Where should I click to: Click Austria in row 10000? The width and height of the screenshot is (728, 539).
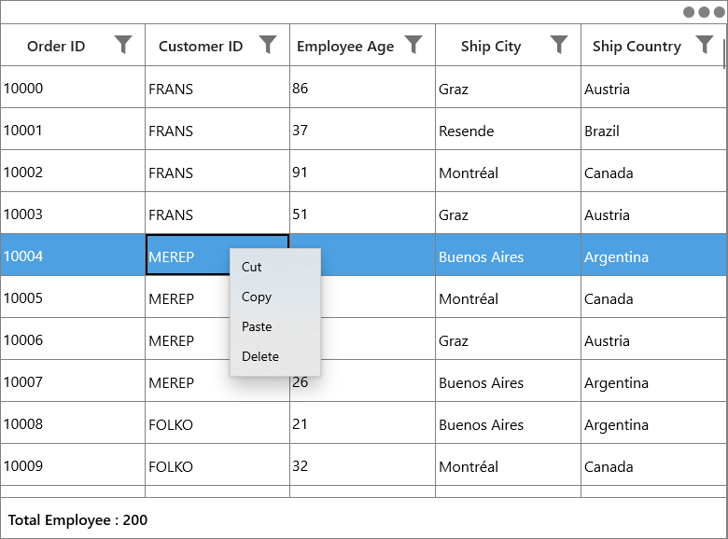tap(607, 89)
